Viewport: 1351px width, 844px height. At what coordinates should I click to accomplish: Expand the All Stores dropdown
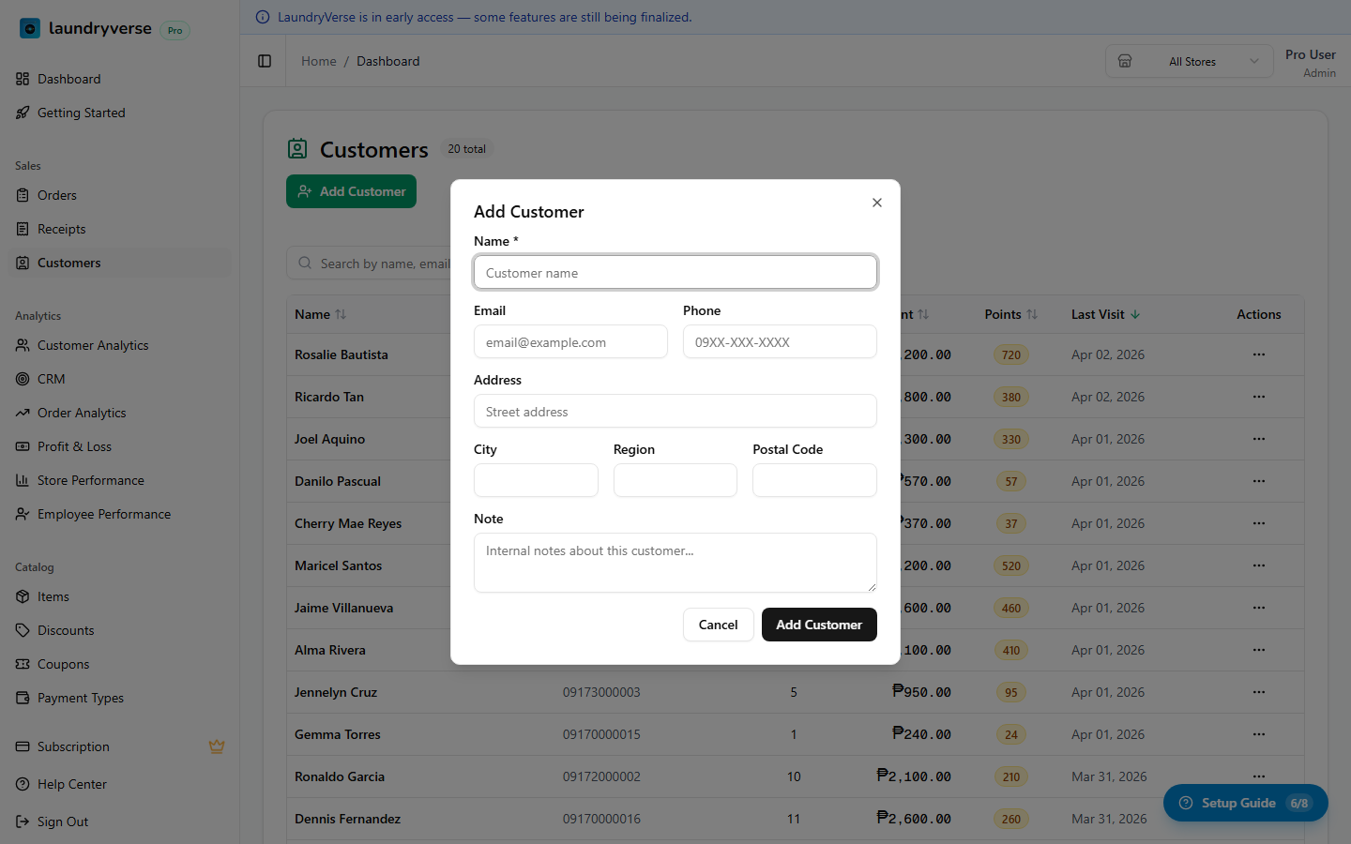pos(1210,62)
